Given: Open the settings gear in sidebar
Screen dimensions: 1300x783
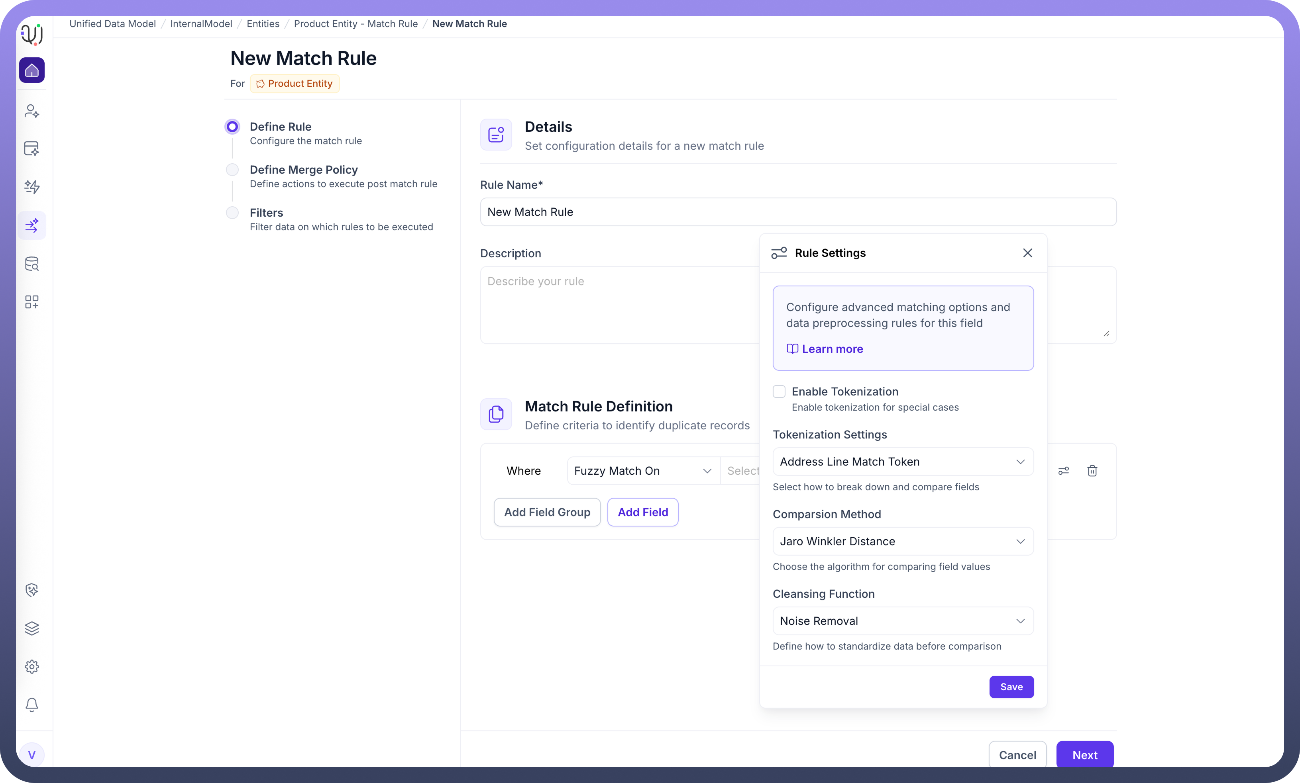Looking at the screenshot, I should [31, 666].
